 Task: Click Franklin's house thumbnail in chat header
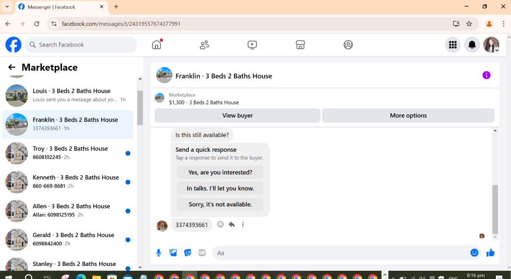click(164, 76)
